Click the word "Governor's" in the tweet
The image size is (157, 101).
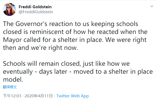[31, 24]
